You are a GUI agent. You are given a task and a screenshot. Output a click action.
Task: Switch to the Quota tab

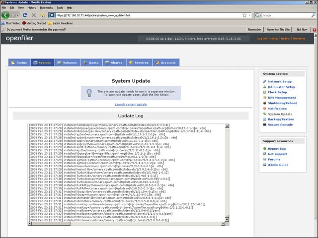[91, 62]
